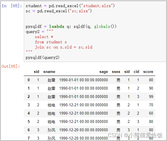Image resolution: width=167 pixels, height=141 pixels.
Task: Select the Out[65] prompt label
Action: (11, 66)
